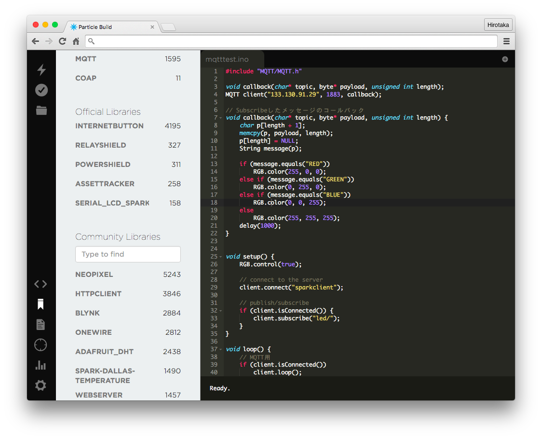Click line number 18 in the gutter

tap(214, 203)
